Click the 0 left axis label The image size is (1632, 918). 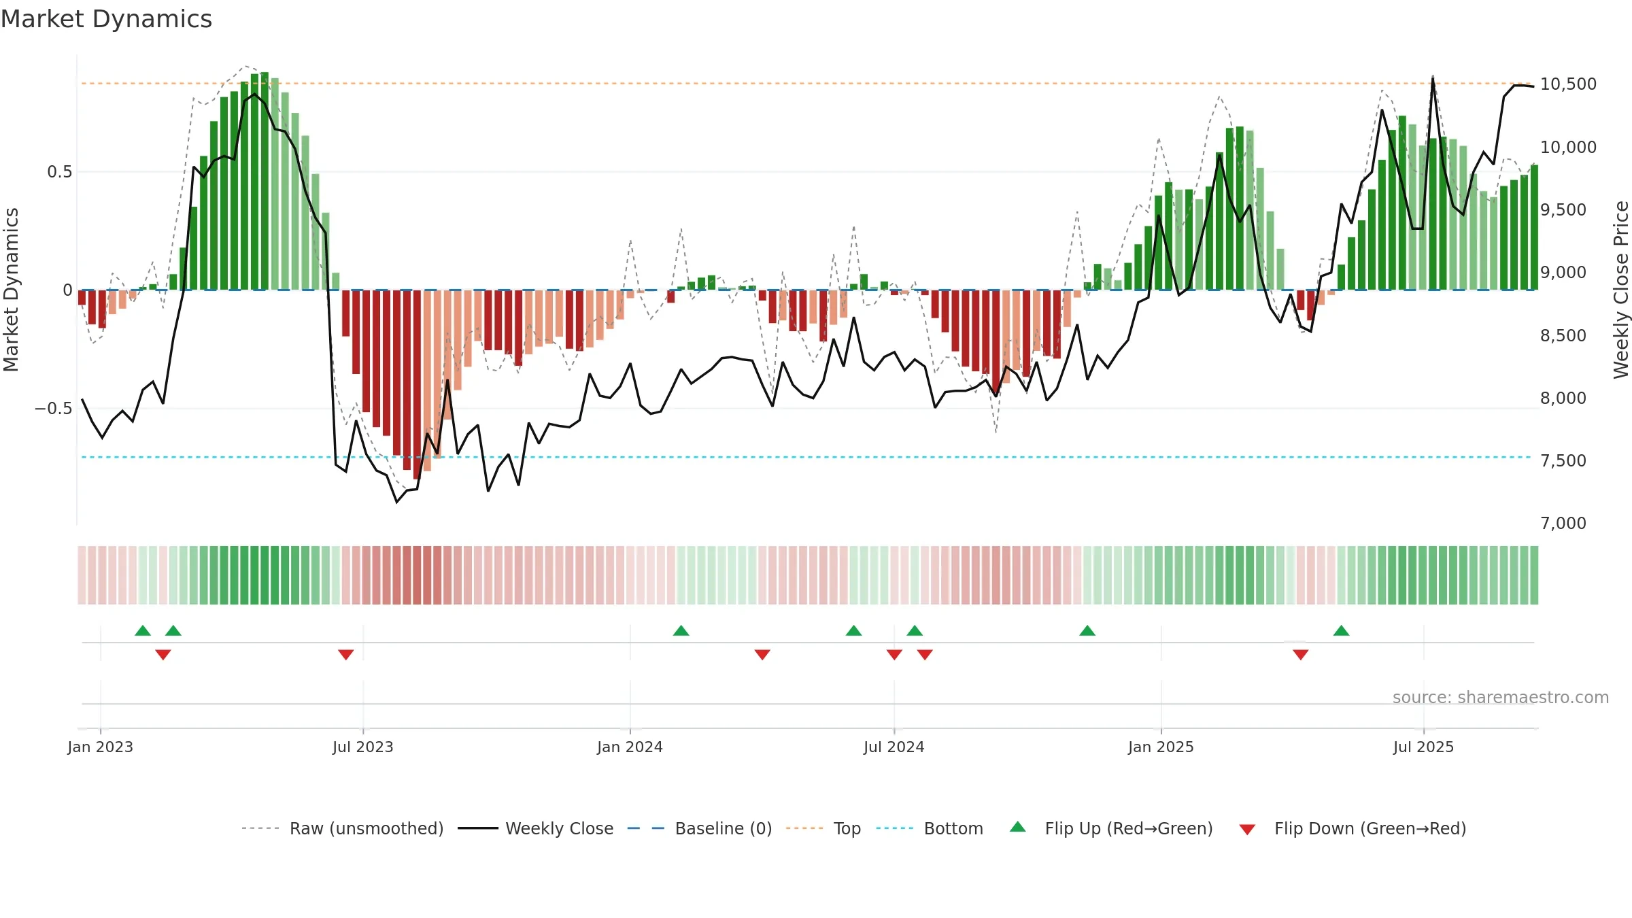[67, 290]
